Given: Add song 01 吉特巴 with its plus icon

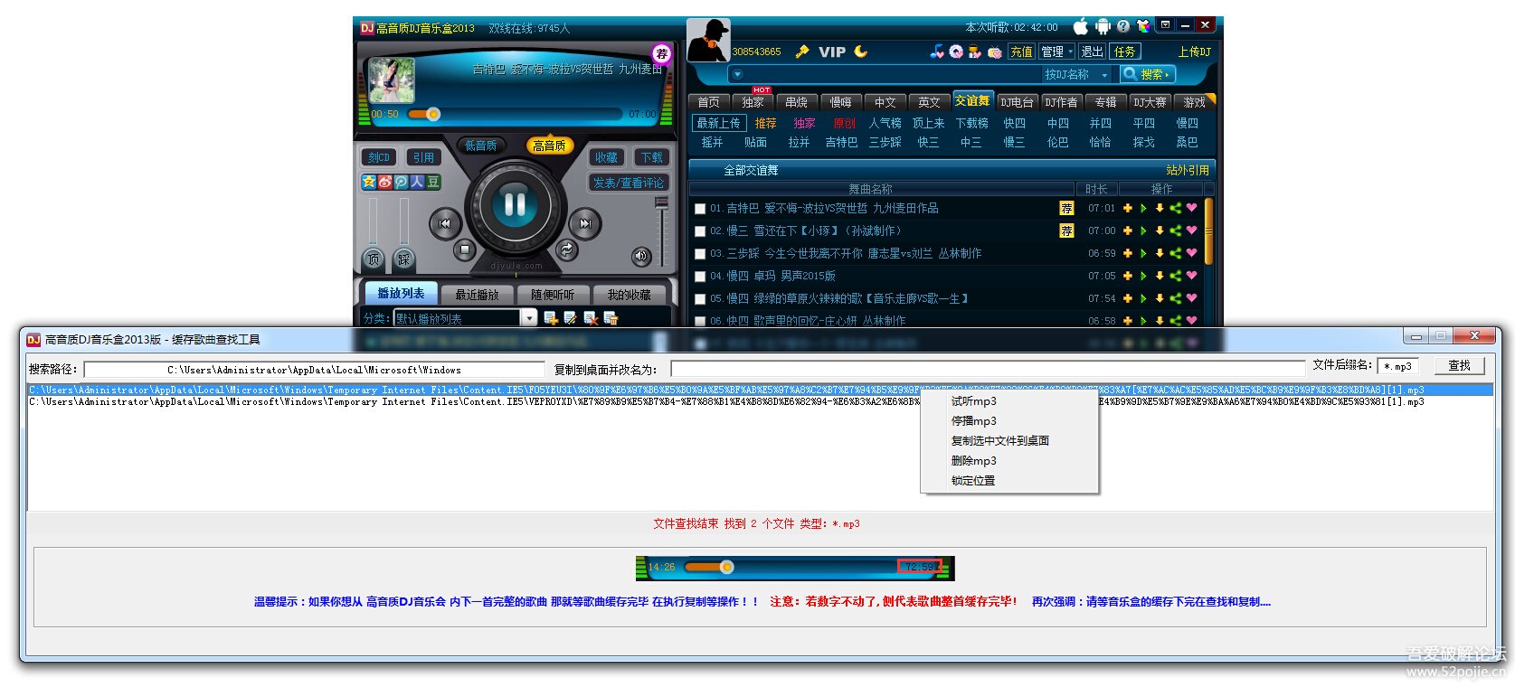Looking at the screenshot, I should pos(1128,208).
